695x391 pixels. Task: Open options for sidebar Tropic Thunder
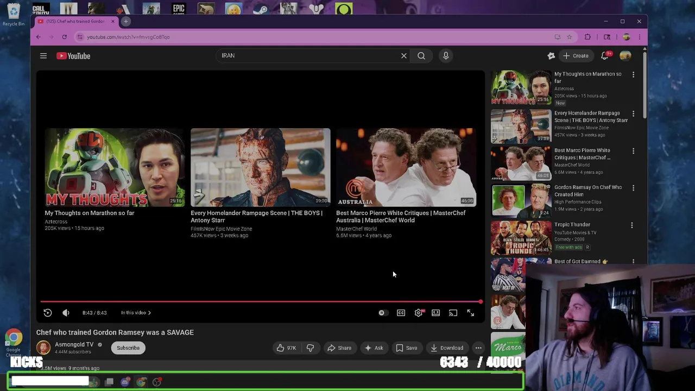[x=632, y=225]
